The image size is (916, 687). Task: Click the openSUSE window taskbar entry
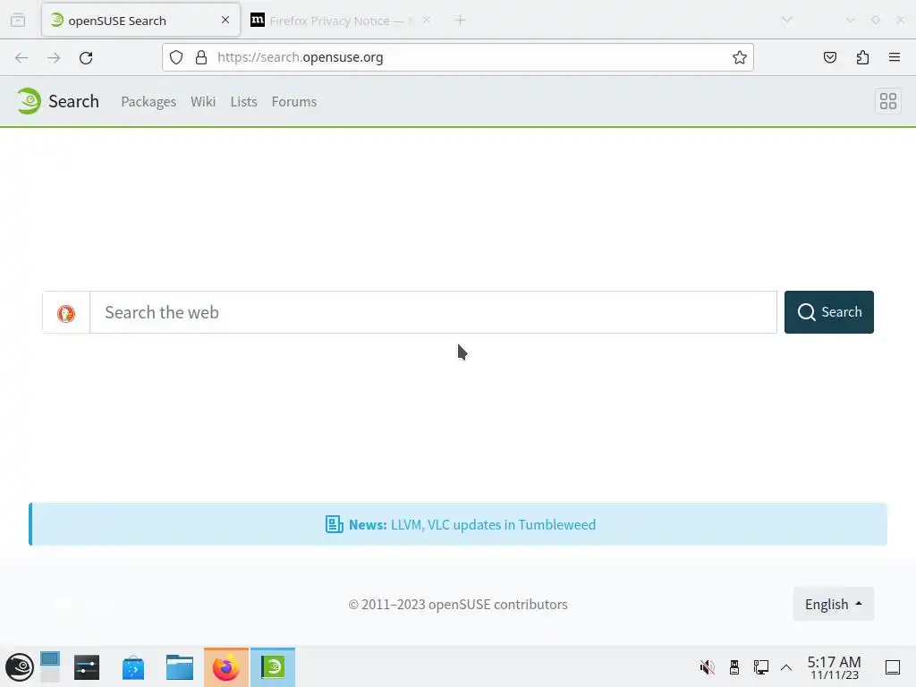pyautogui.click(x=273, y=667)
